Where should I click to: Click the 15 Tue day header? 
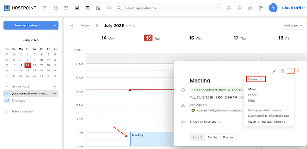click(152, 38)
